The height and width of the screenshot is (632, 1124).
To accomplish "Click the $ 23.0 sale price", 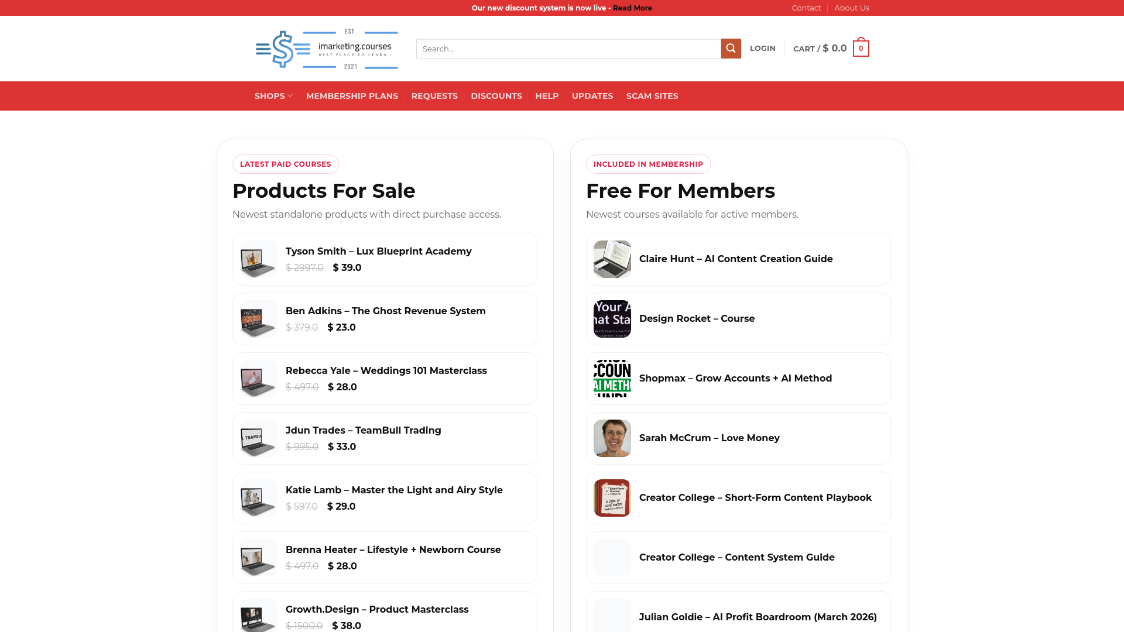I will 341,327.
